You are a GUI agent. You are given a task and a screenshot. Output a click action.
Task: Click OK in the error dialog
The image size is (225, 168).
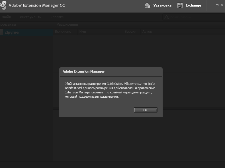coord(146,110)
